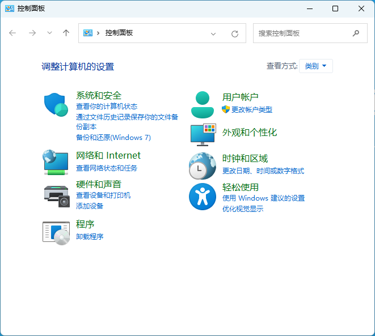Click the 添加设备 link
This screenshot has height=336, width=375.
click(x=90, y=206)
